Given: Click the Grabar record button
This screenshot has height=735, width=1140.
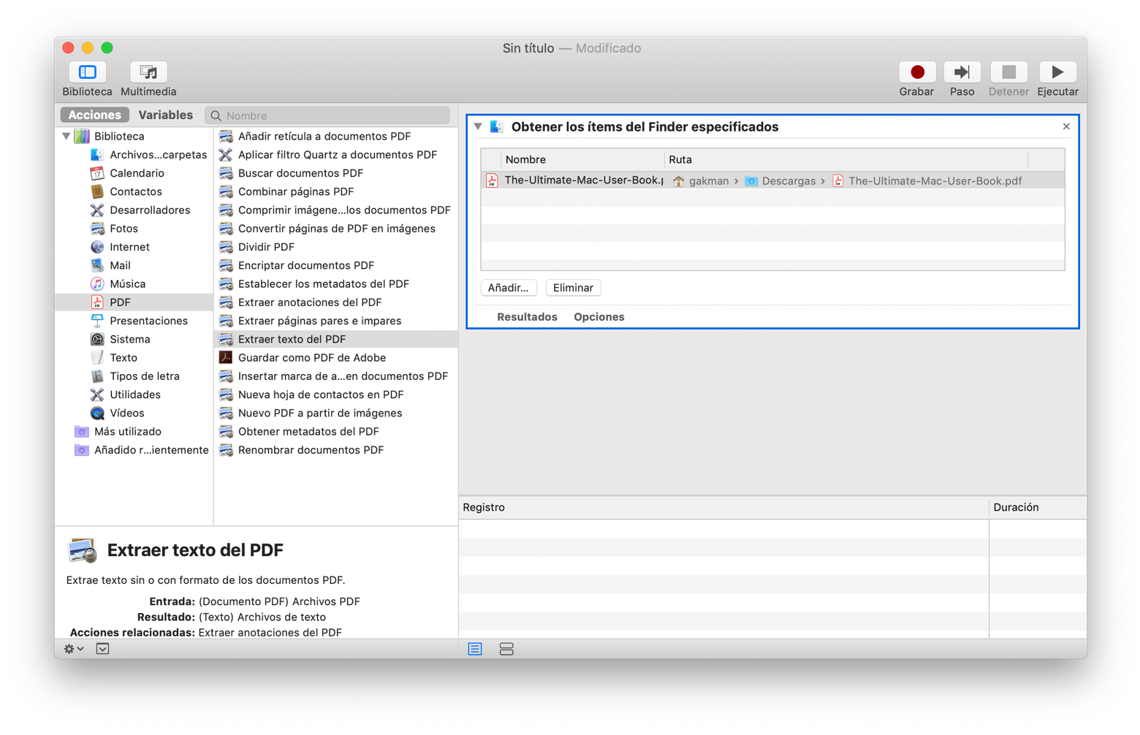Looking at the screenshot, I should click(x=916, y=72).
